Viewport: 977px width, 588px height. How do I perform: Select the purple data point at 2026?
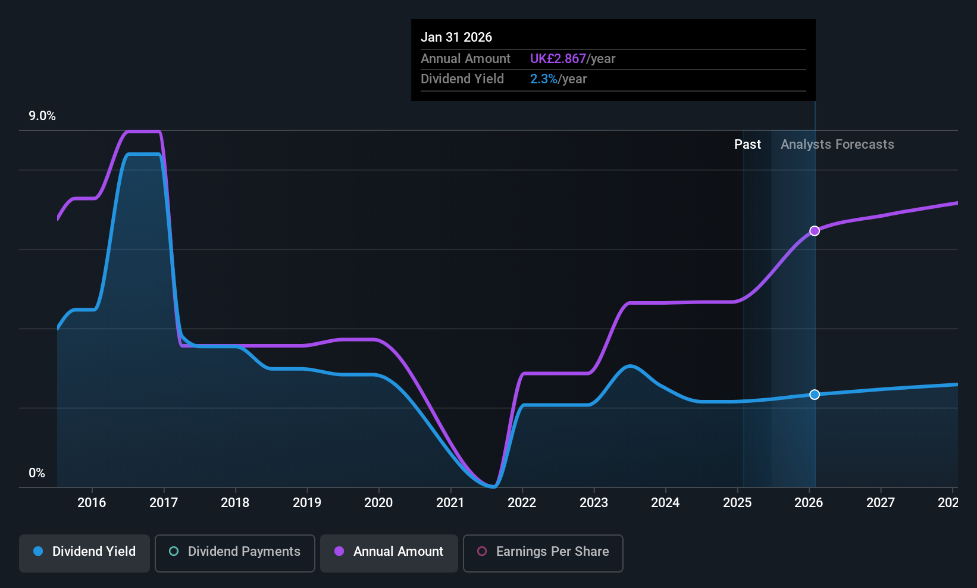(x=815, y=231)
